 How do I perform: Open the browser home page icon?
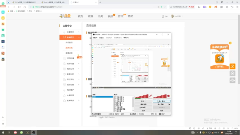(25, 7)
